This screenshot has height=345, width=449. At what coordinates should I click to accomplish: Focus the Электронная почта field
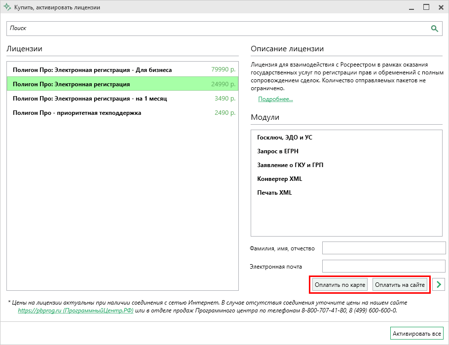384,266
